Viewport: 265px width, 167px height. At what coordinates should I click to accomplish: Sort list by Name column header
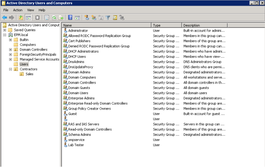pos(106,25)
